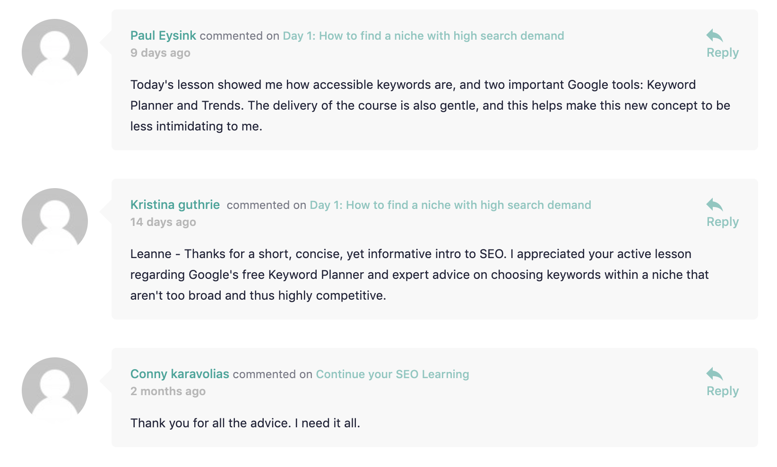777x467 pixels.
Task: Open Day 1 lesson link in Paul's comment
Action: click(423, 36)
